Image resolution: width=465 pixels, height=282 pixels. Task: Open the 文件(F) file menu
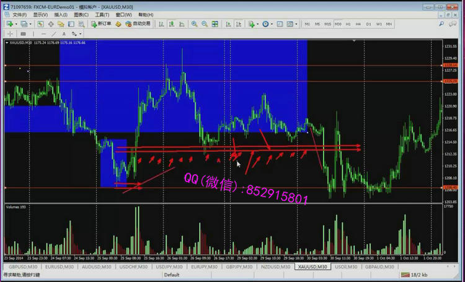(20, 14)
